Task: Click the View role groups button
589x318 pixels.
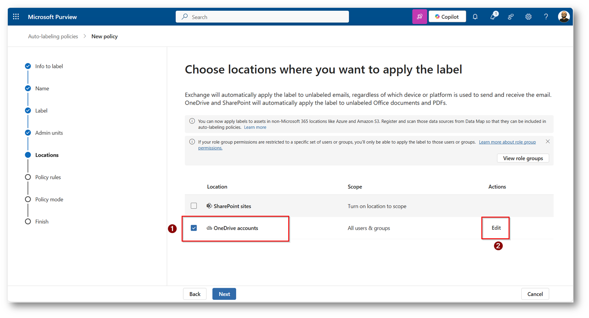Action: click(523, 158)
